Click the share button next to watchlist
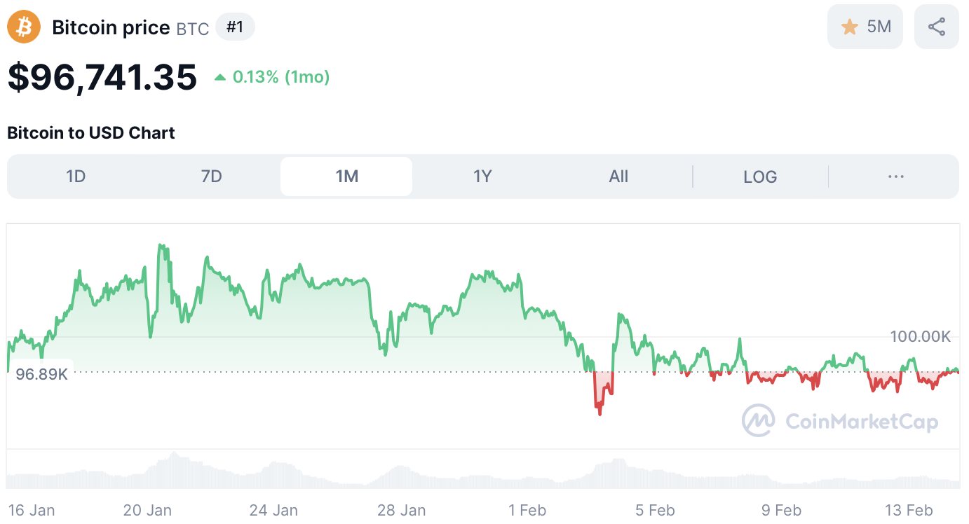969x524 pixels. (x=937, y=26)
